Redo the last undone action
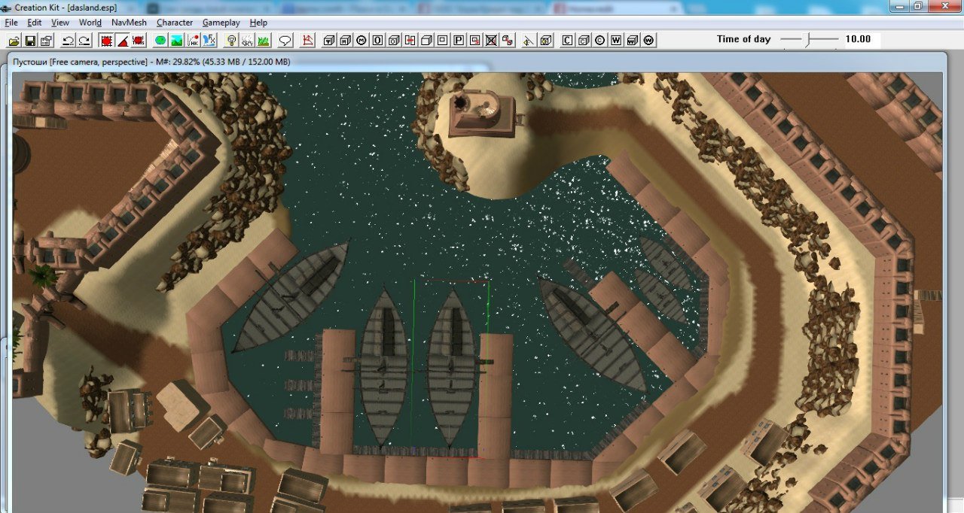Viewport: 964px width, 513px height. pos(84,40)
